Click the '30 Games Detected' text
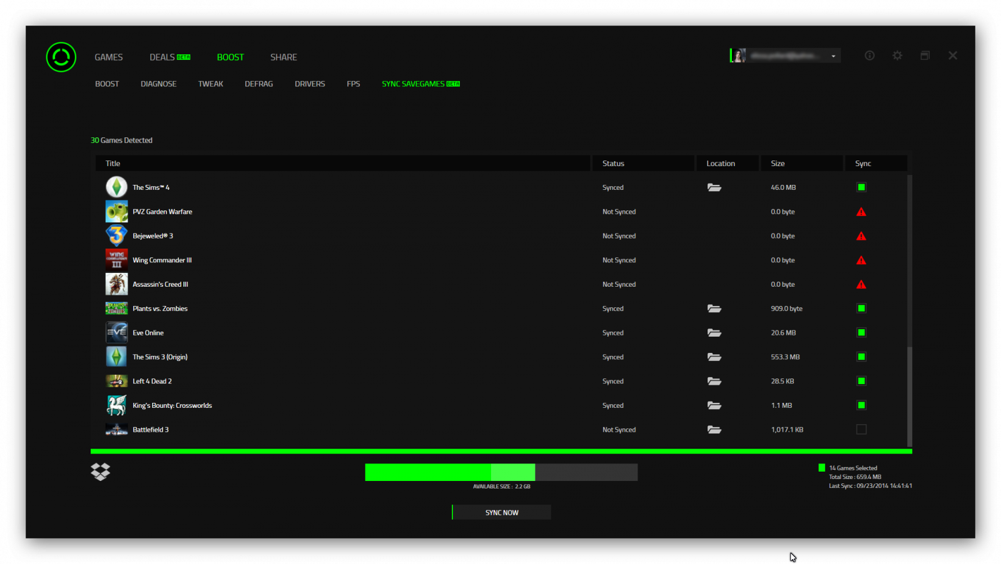1001x564 pixels. [x=121, y=141]
